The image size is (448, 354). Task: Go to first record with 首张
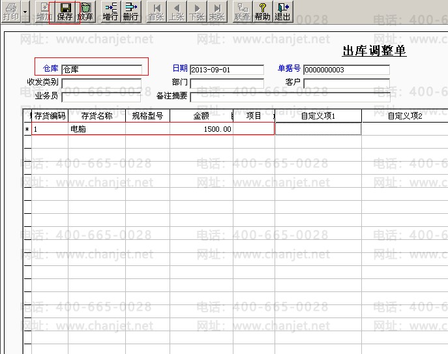(157, 12)
